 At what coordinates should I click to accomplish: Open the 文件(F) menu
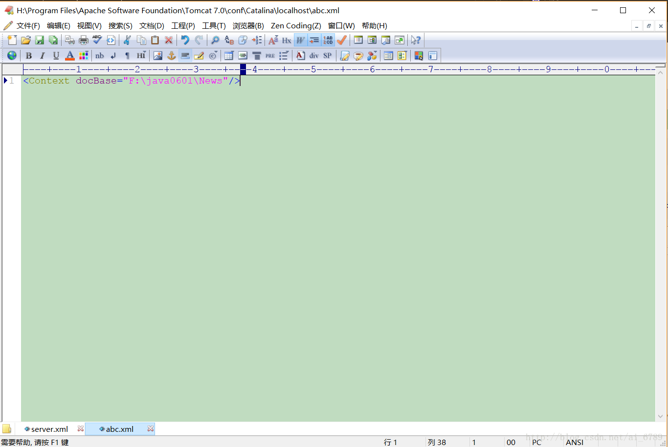tap(28, 26)
